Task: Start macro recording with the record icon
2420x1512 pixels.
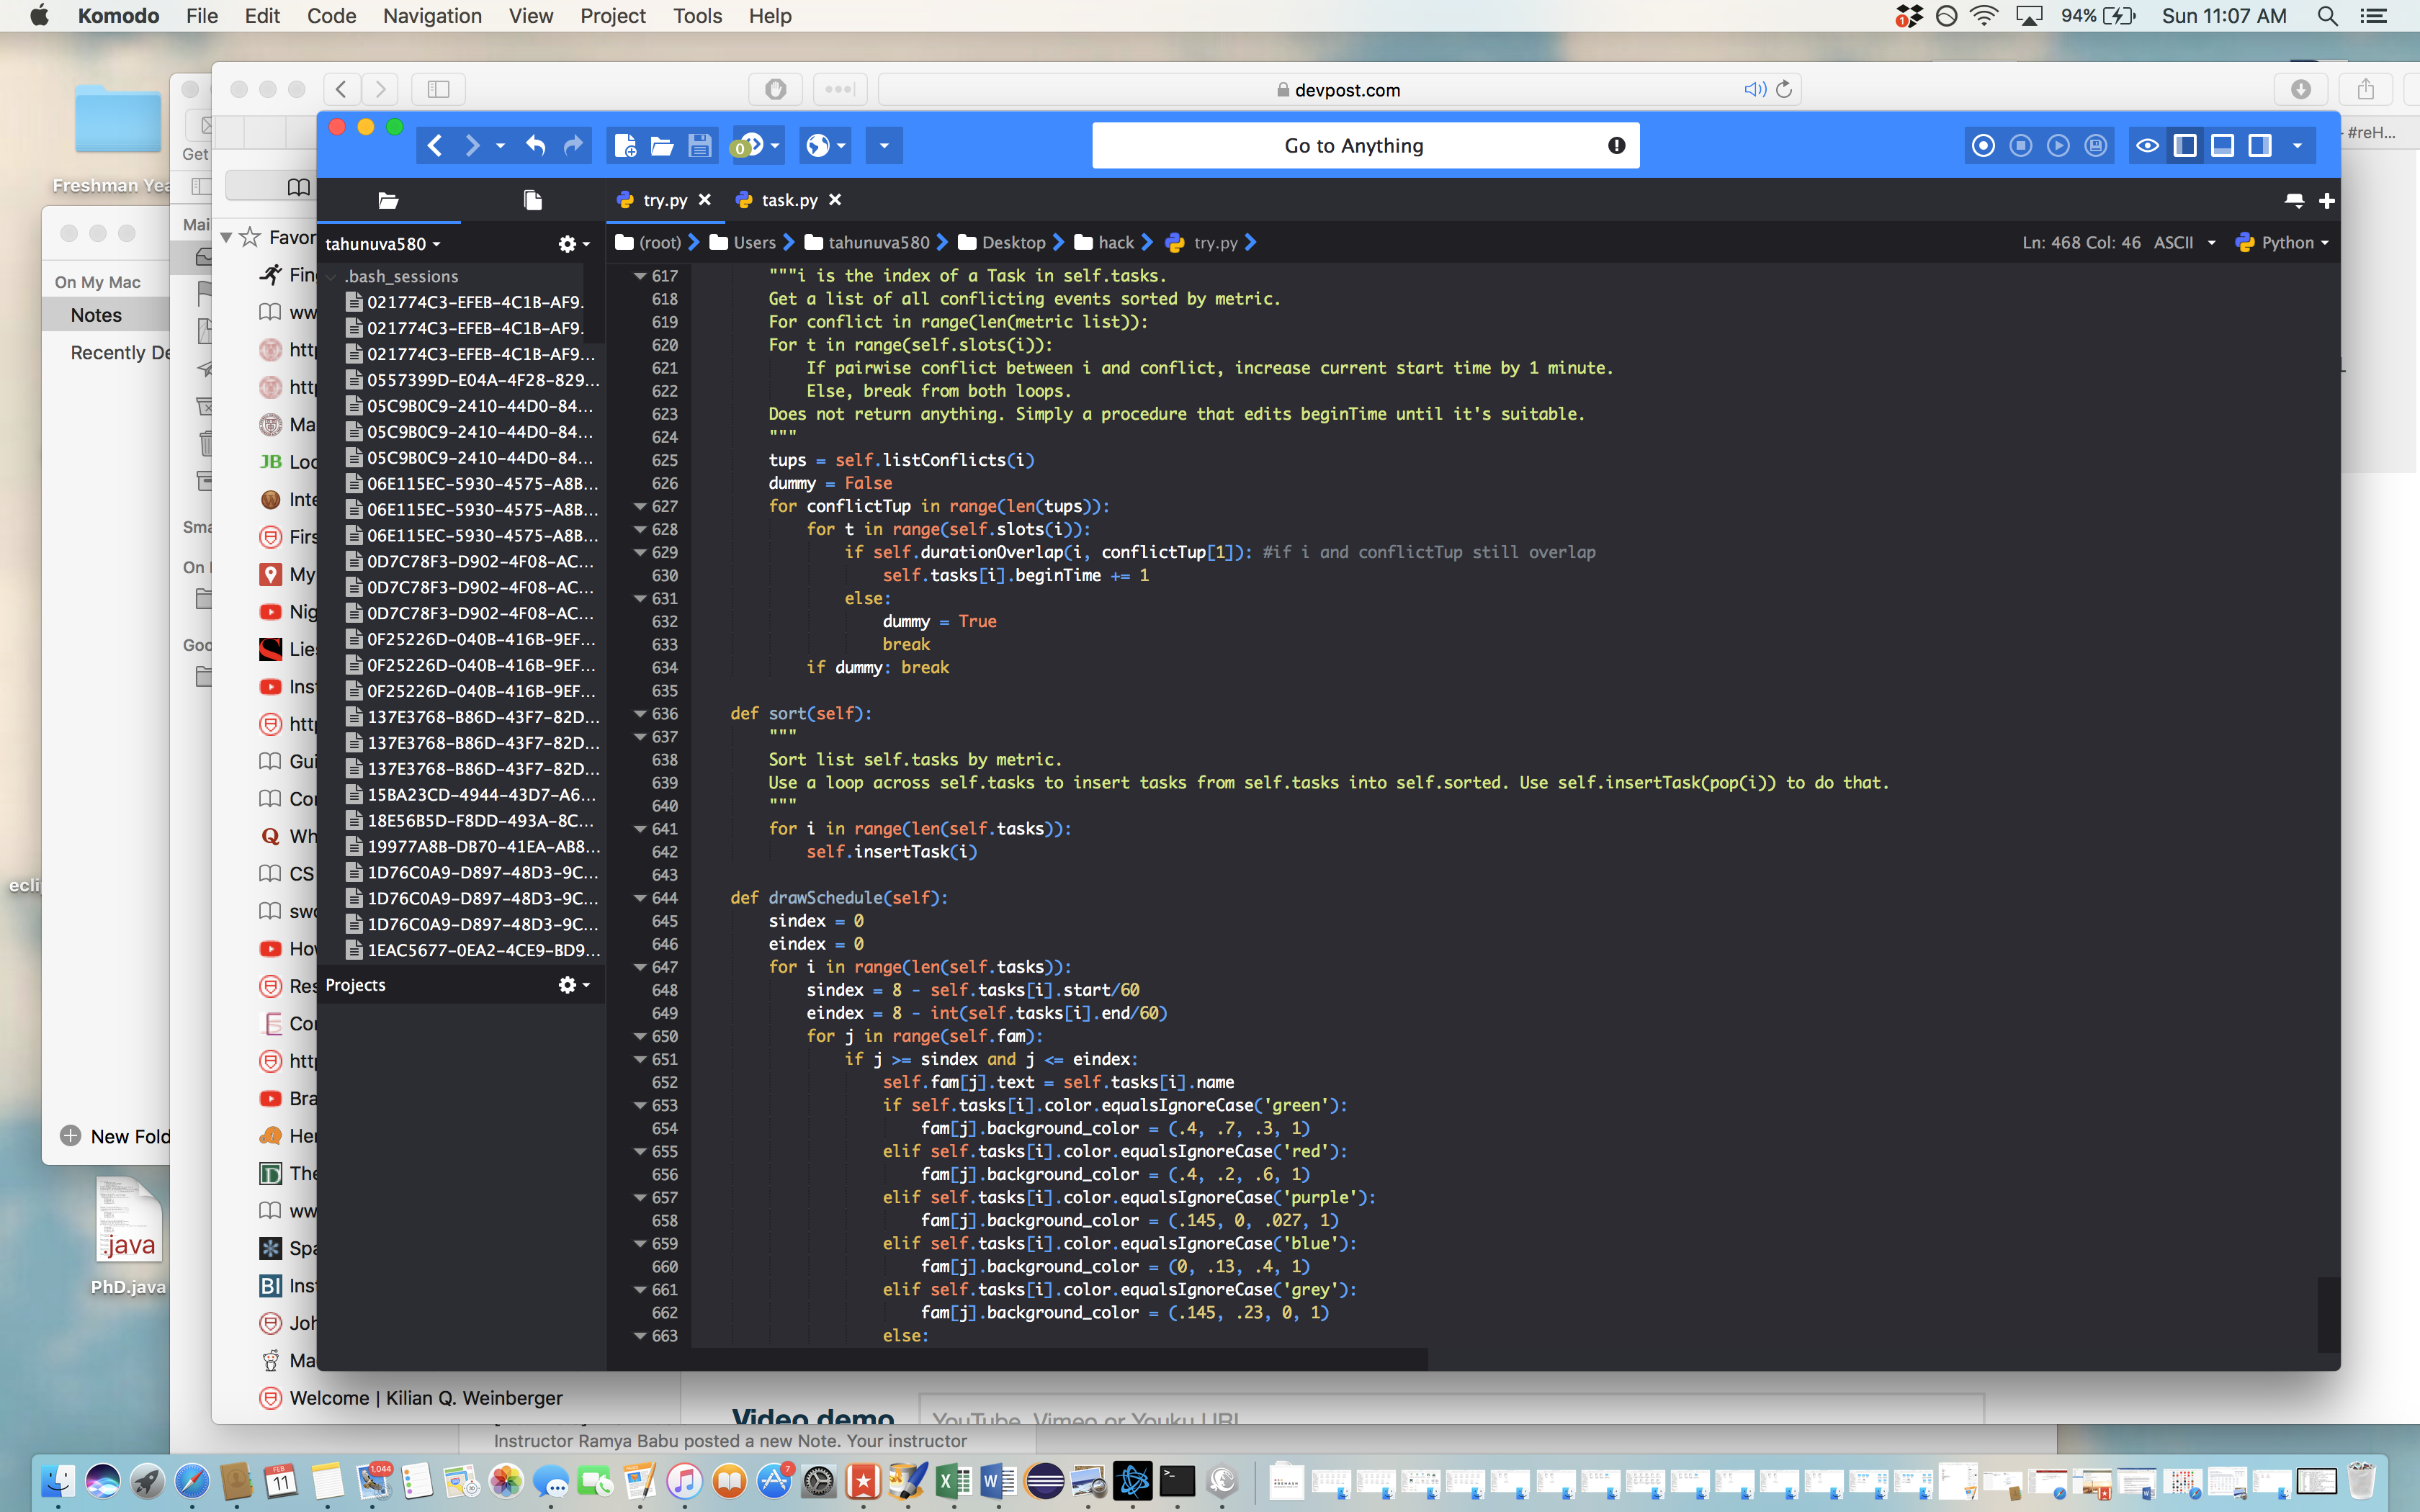Action: [1983, 146]
